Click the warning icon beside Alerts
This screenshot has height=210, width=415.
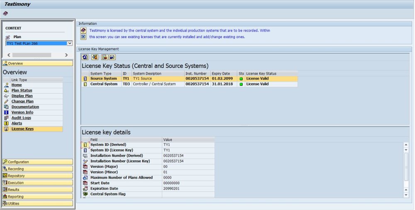[6, 123]
